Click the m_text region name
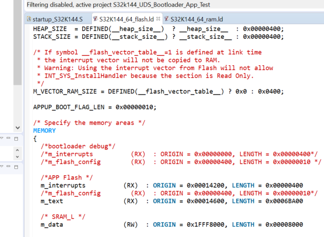This screenshot has height=237, width=324. (52, 201)
